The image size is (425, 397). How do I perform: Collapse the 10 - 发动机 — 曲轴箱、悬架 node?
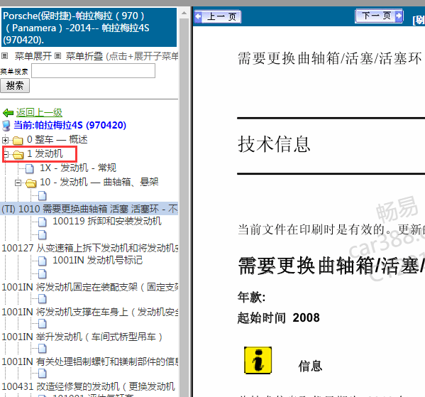18,183
